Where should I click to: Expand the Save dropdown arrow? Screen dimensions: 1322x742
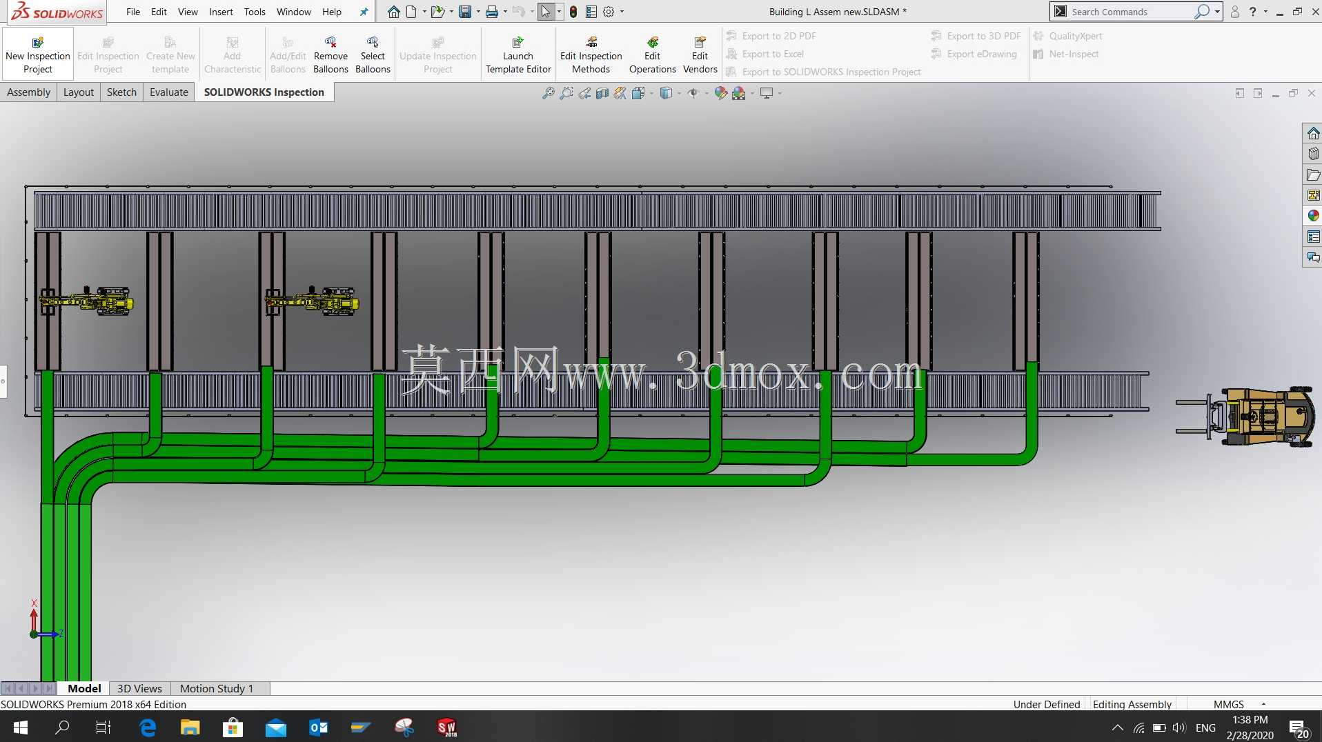tap(478, 12)
